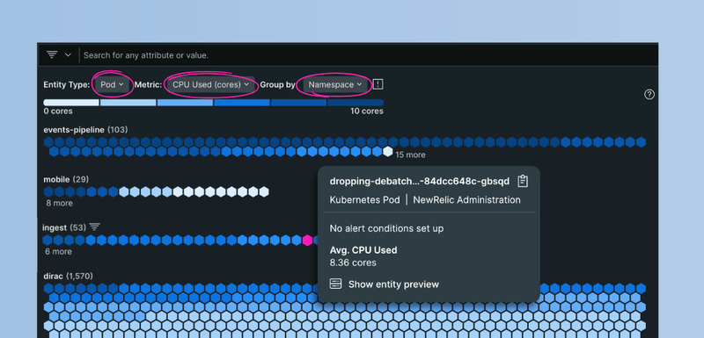
Task: Open the CPU Used (cores) metric dropdown
Action: coord(210,84)
